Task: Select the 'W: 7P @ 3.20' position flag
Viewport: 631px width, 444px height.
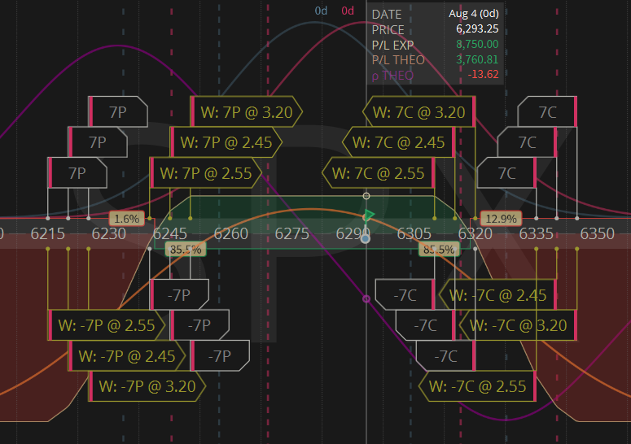Action: [246, 111]
